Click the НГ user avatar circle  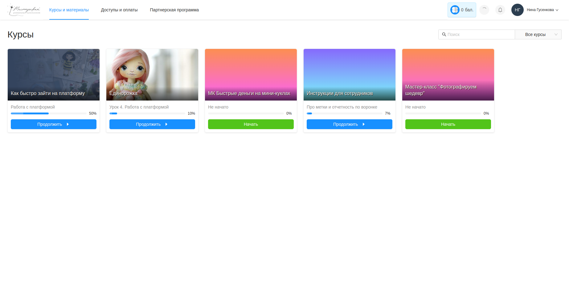coord(517,10)
